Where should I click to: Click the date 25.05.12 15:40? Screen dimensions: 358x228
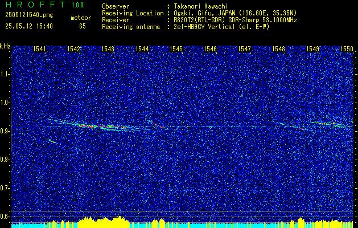29,26
